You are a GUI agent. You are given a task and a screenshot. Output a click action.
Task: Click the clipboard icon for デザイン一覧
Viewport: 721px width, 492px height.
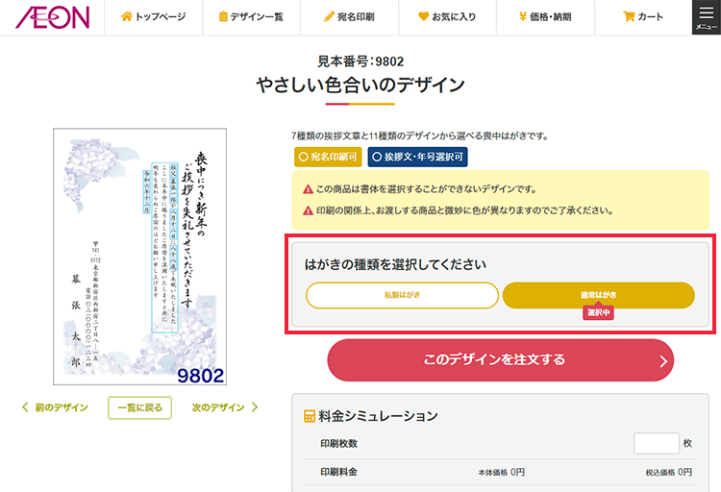(223, 16)
